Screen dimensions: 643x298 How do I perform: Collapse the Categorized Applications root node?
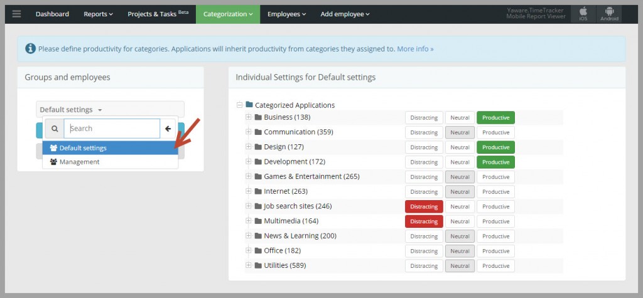click(x=239, y=105)
